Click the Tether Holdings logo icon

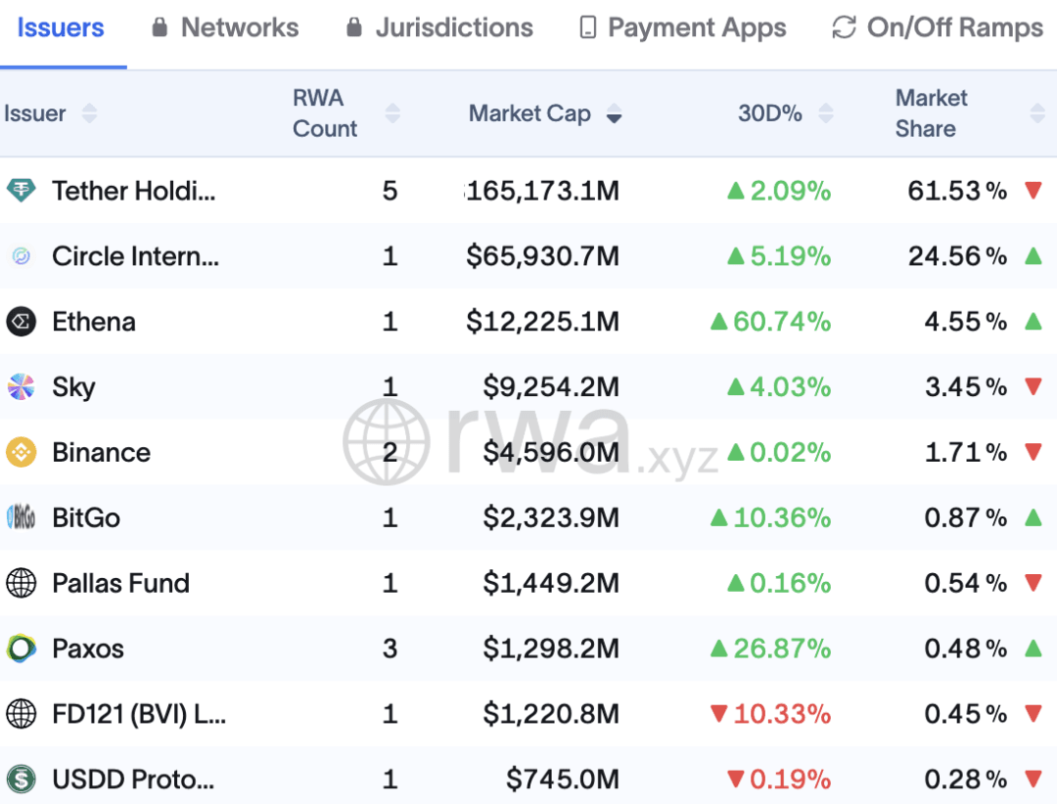point(21,191)
